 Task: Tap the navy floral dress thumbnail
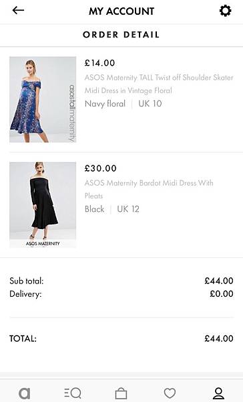pos(43,99)
